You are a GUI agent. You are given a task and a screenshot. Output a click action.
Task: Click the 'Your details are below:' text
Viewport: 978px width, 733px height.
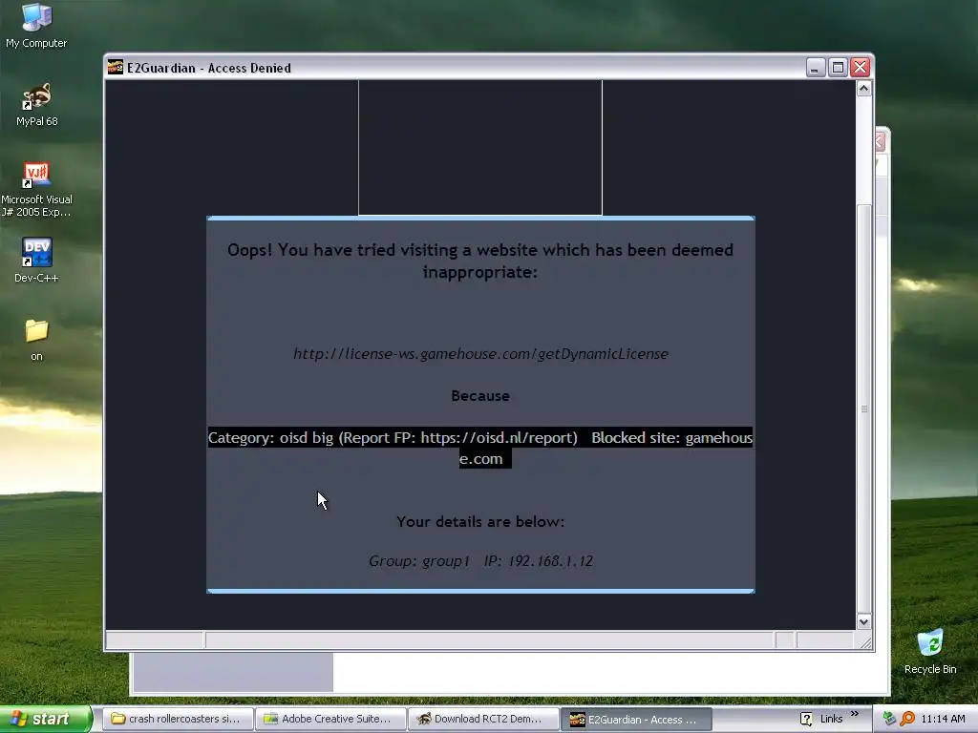pos(480,522)
